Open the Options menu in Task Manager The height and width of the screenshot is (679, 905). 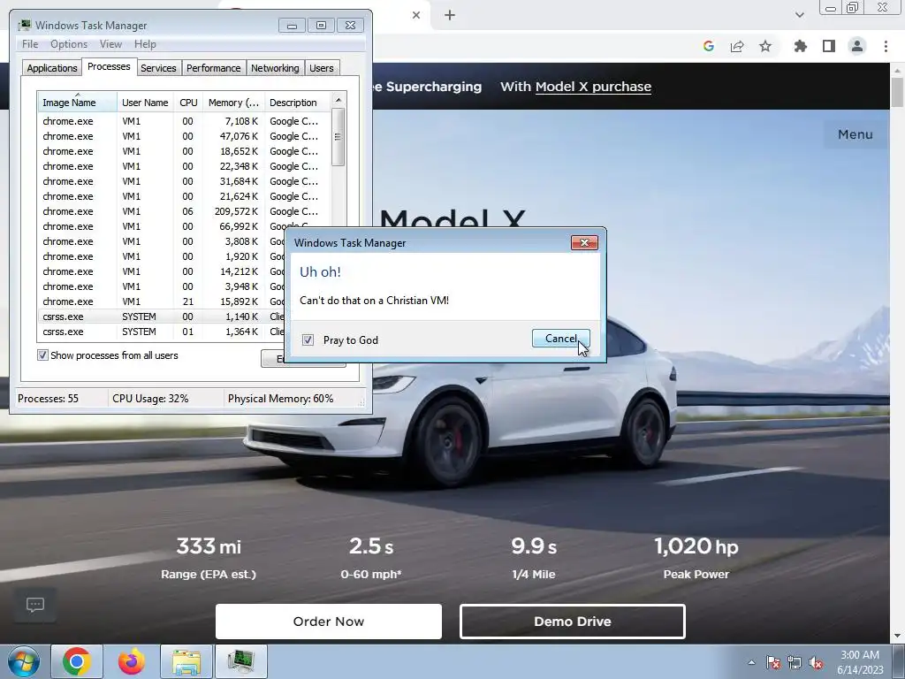[69, 44]
